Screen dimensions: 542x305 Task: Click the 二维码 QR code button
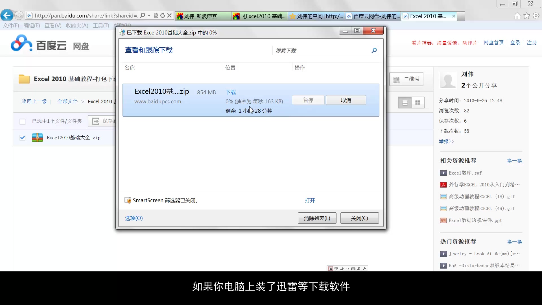[x=406, y=79]
